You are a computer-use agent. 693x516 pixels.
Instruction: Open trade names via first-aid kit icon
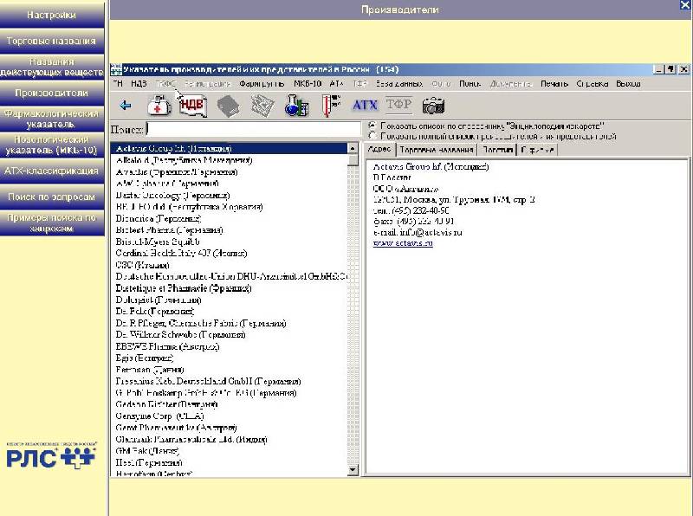[159, 105]
